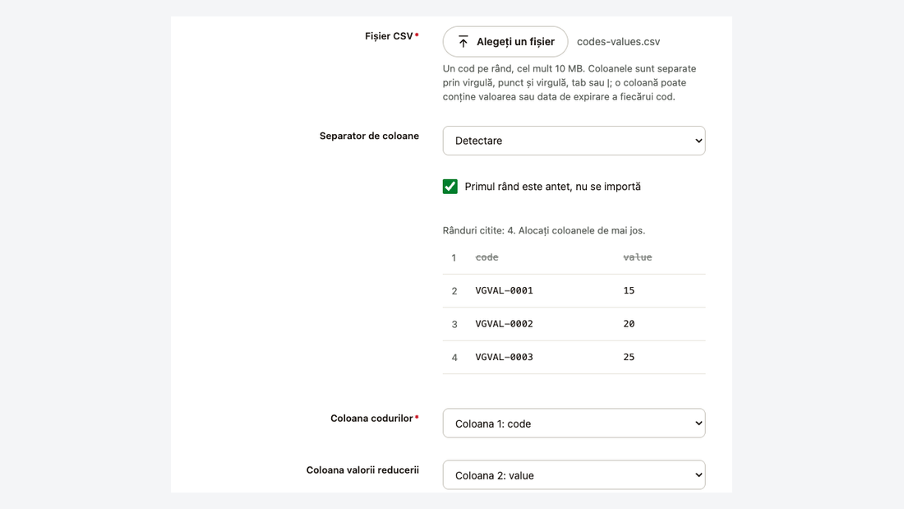
Task: Select the VGVAL-0003 code cell
Action: click(x=504, y=357)
